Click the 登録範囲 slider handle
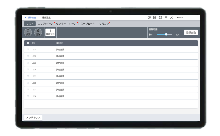The width and height of the screenshot is (220, 136). pos(166,34)
